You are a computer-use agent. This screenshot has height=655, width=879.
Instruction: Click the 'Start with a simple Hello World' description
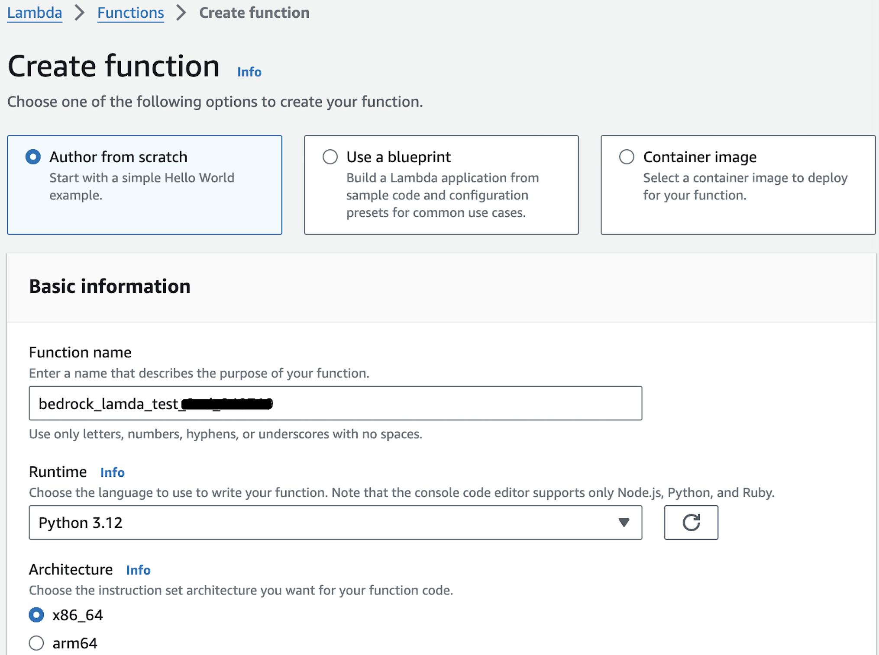click(x=142, y=186)
